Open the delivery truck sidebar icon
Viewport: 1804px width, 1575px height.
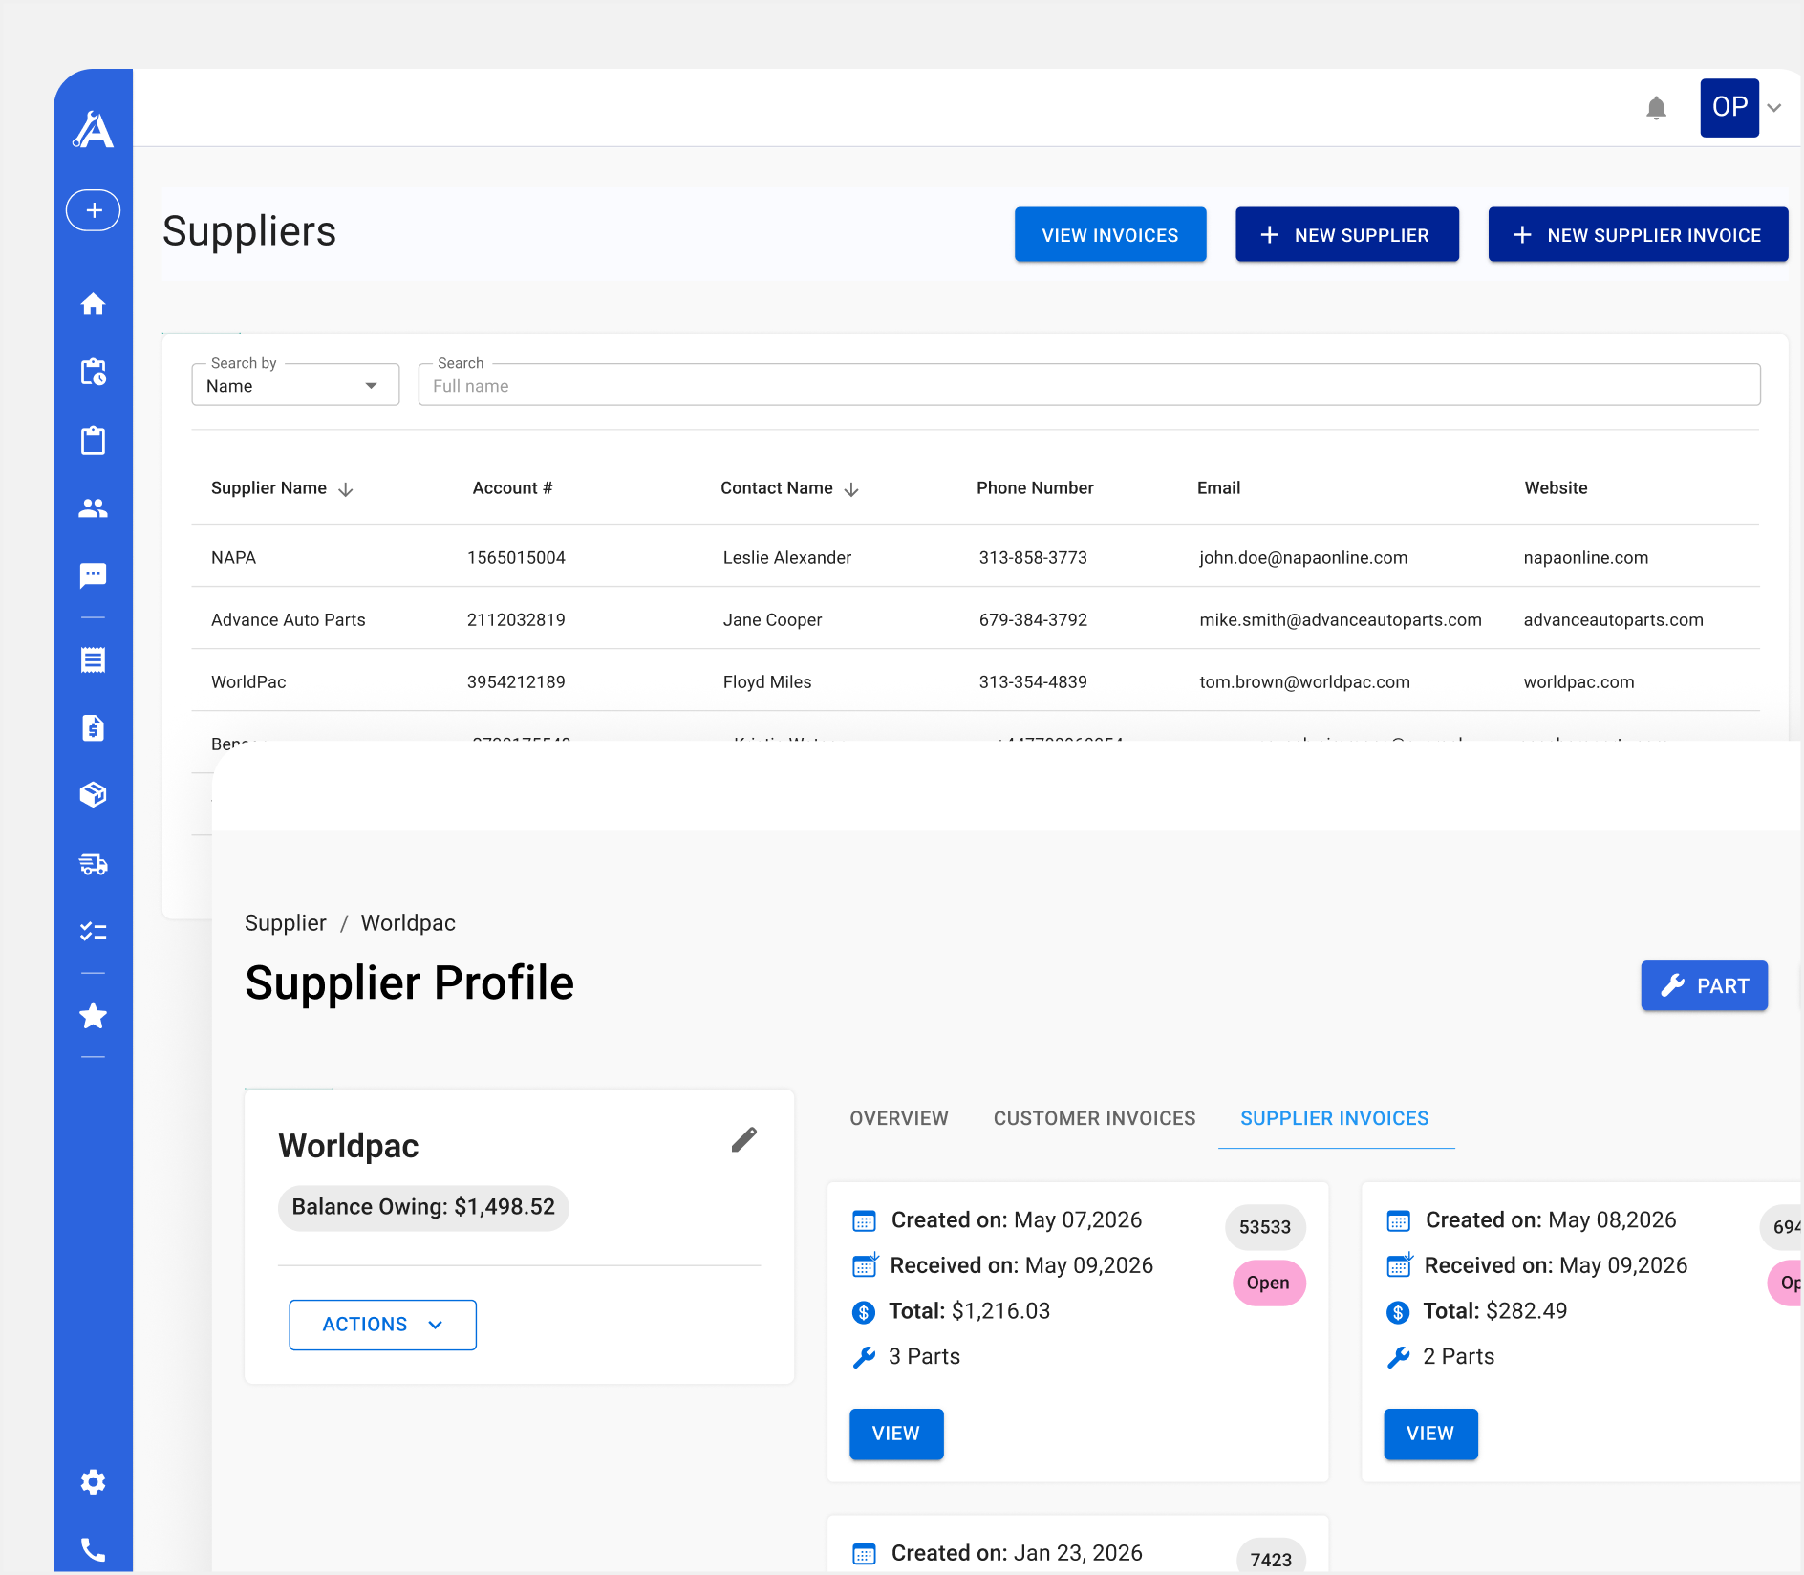pyautogui.click(x=93, y=864)
